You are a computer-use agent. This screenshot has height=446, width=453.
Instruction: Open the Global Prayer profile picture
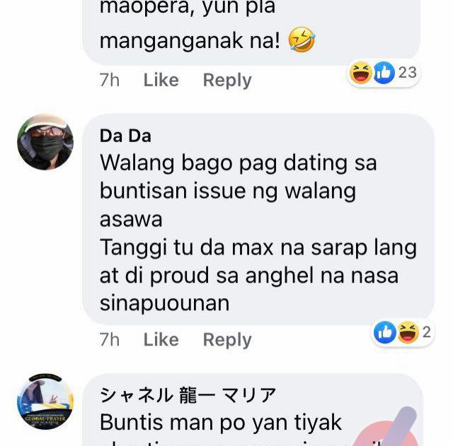click(45, 401)
